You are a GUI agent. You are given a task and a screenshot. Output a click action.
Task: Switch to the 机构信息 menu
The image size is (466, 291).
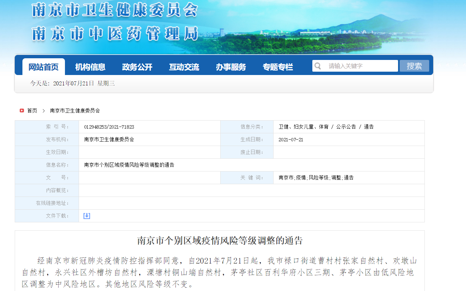click(x=90, y=67)
